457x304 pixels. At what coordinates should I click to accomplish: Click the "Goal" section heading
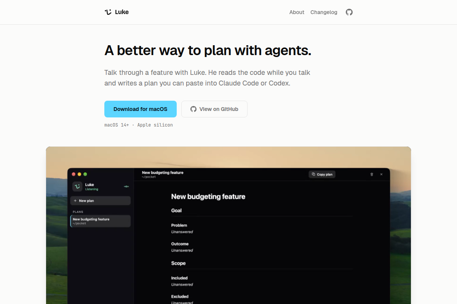[x=176, y=211]
